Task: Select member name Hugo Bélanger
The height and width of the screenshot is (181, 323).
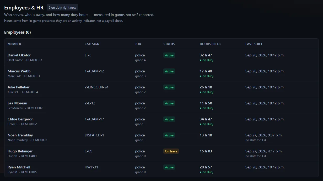Action: click(x=20, y=151)
